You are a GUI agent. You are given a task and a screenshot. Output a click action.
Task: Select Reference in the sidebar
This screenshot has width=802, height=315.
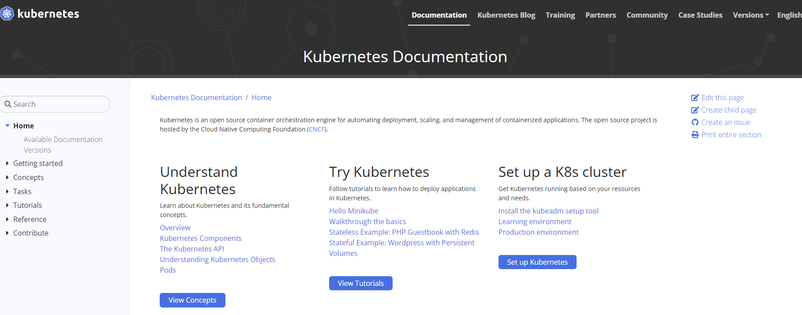30,219
